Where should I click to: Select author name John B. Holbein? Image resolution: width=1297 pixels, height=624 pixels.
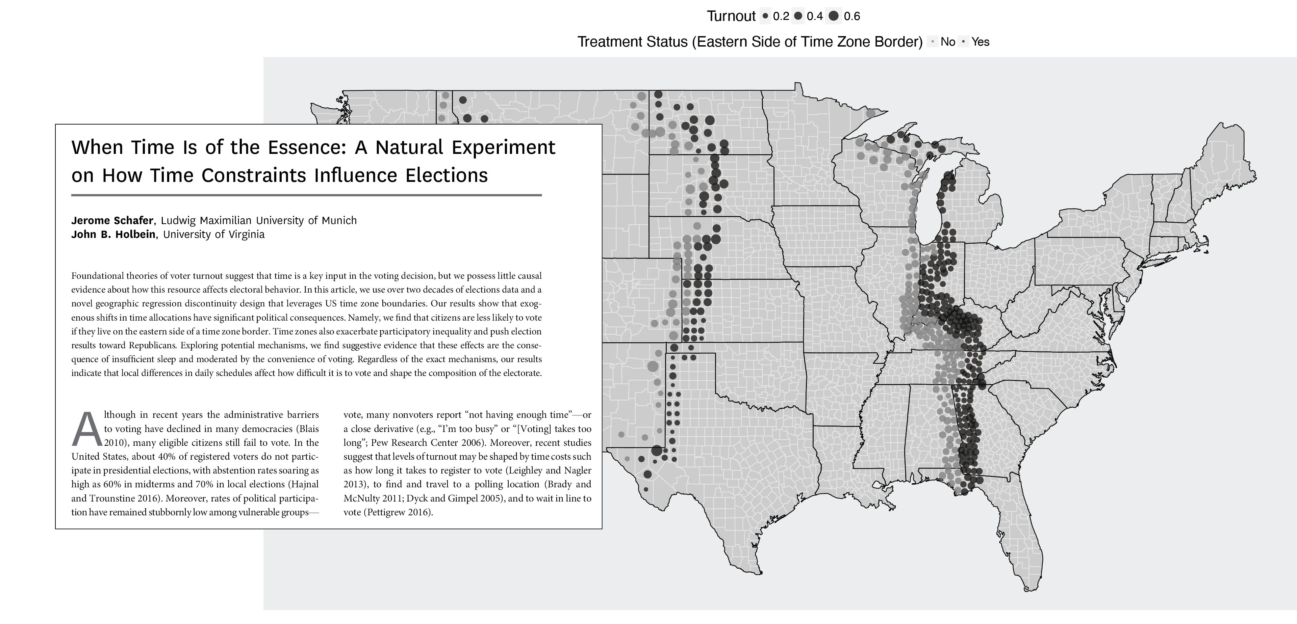click(113, 234)
